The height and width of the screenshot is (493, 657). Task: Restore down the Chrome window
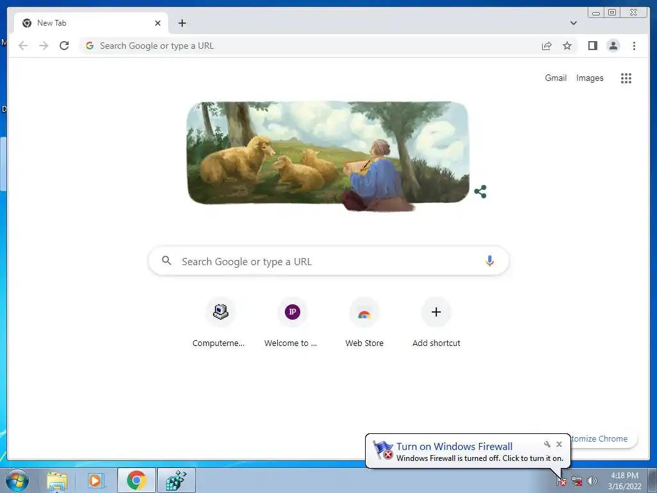612,13
